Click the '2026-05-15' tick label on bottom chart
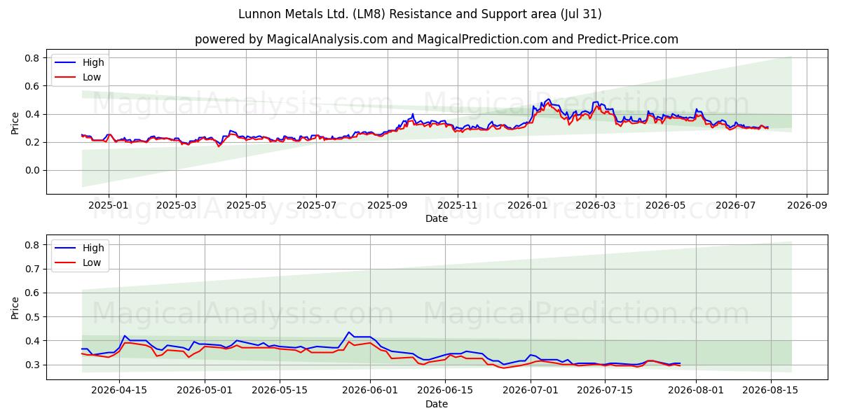 click(280, 391)
